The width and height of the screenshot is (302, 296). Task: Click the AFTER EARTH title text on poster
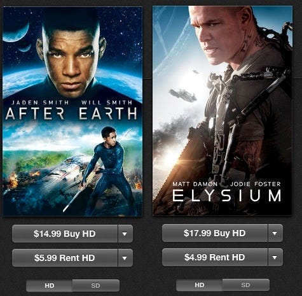coord(71,113)
